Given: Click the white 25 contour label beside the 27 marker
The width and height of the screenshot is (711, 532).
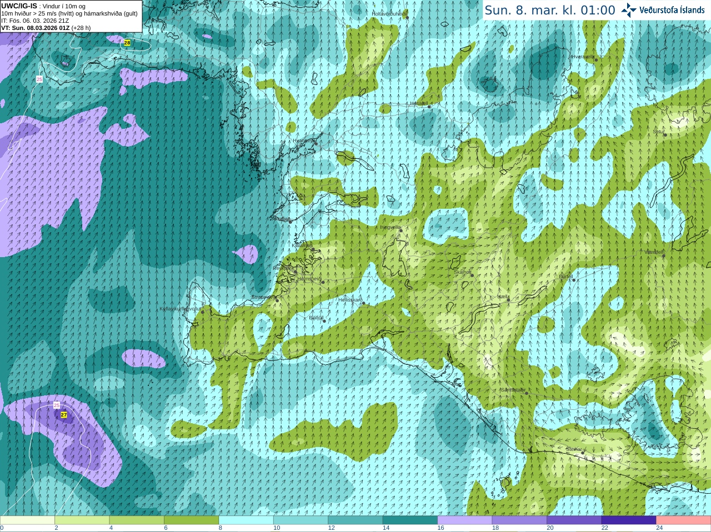Looking at the screenshot, I should tap(57, 405).
